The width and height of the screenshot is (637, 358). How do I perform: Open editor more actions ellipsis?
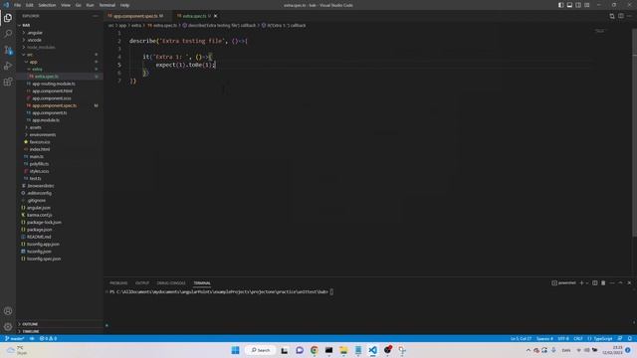tap(630, 16)
